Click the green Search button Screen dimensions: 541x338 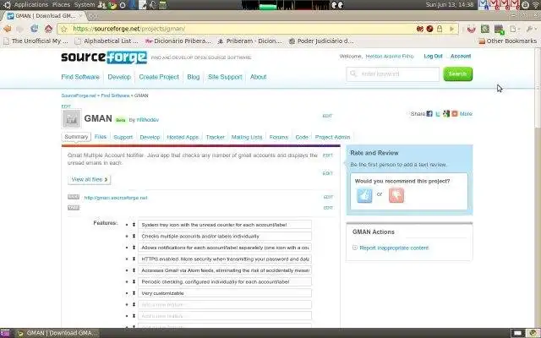(457, 74)
